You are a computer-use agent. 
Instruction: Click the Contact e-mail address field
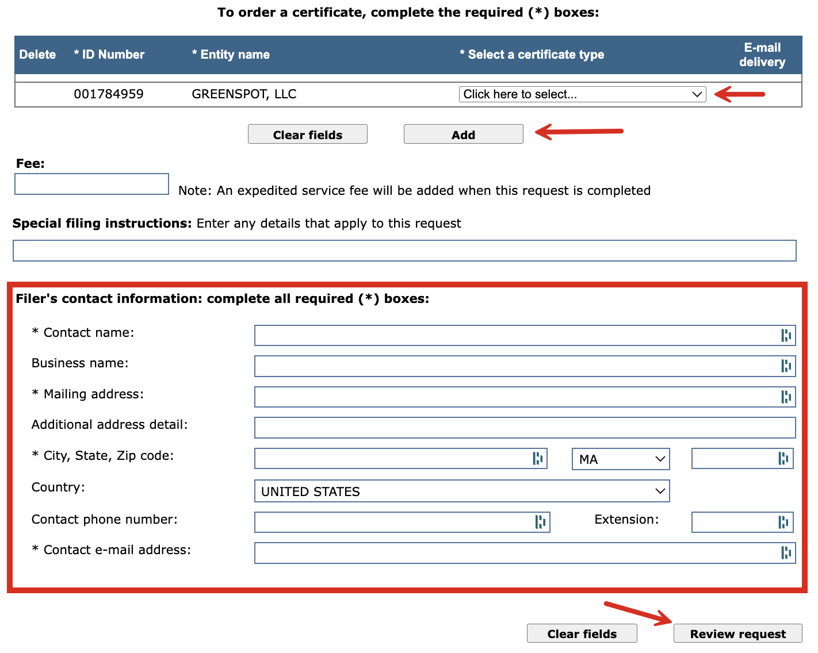(525, 553)
